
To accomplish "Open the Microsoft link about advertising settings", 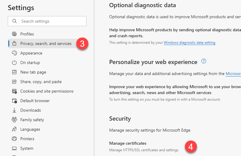I will point(233,74).
